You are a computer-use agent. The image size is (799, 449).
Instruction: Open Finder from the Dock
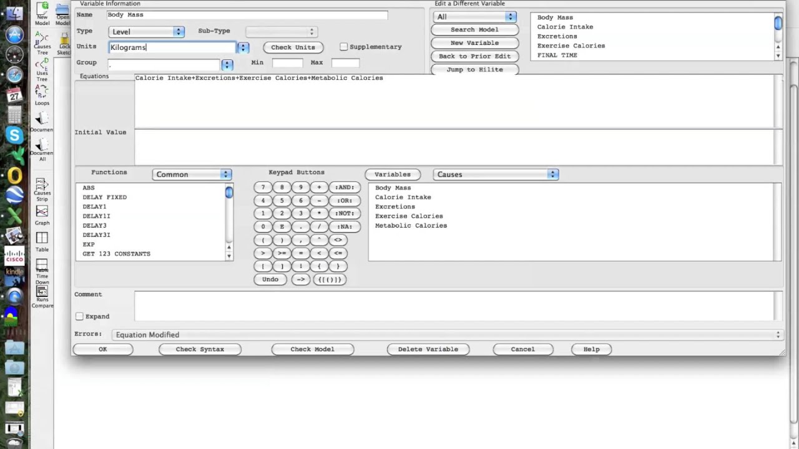tap(14, 12)
